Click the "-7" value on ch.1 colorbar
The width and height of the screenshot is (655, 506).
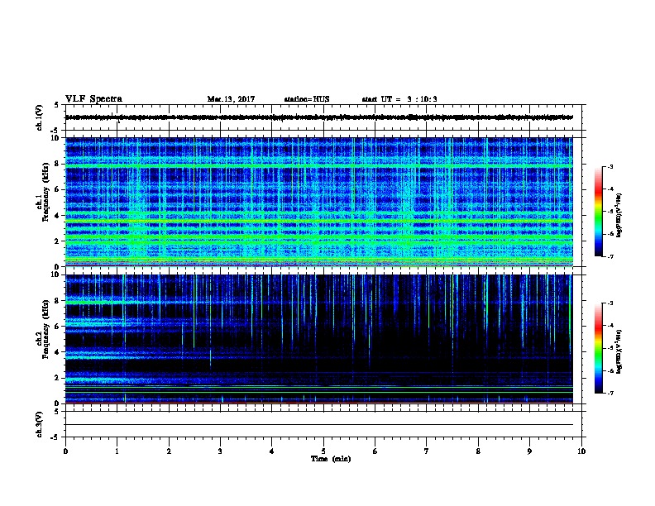click(610, 256)
